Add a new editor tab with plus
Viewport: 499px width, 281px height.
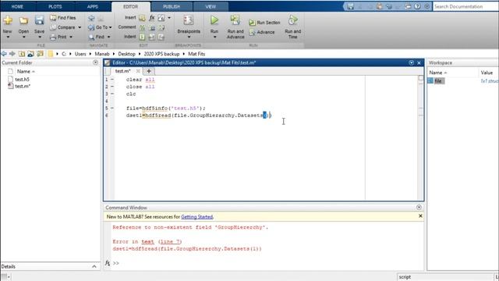[x=149, y=71]
